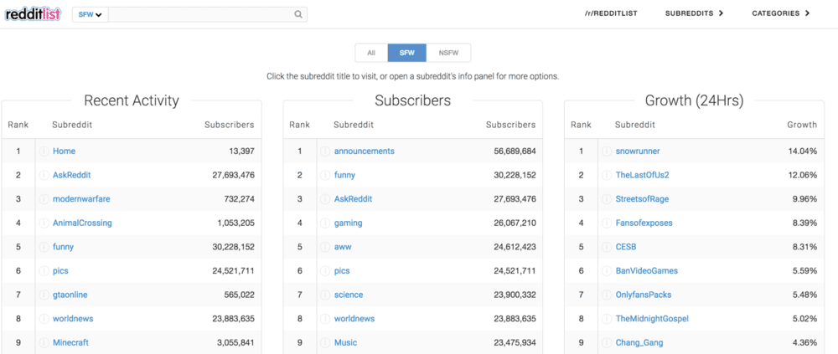Visit modernwarfare subreddit link
This screenshot has width=838, height=354.
(x=81, y=199)
